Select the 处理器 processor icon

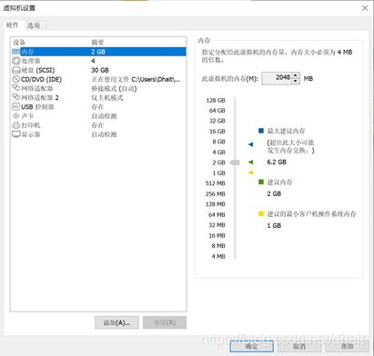tap(16, 61)
